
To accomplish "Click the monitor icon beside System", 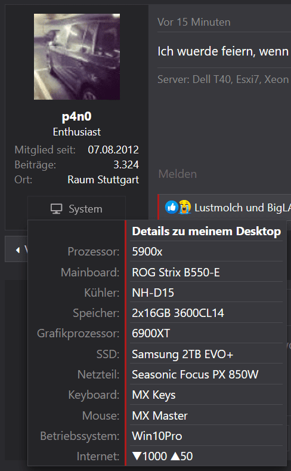I will pos(57,209).
